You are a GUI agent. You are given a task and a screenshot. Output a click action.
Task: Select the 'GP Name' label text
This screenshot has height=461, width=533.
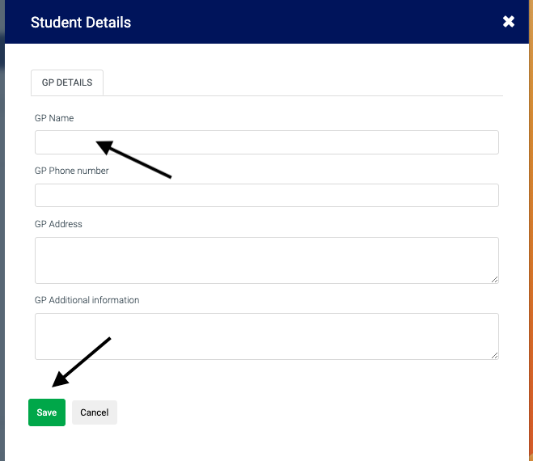(x=54, y=118)
